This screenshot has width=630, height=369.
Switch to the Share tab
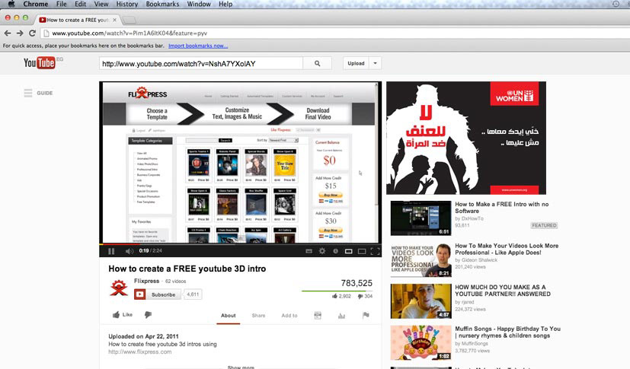258,316
